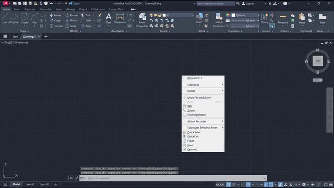Click the Move tool
The width and height of the screenshot is (334, 188).
55,15
